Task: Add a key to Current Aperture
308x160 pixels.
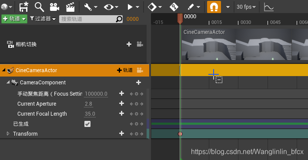Action: coord(121,103)
